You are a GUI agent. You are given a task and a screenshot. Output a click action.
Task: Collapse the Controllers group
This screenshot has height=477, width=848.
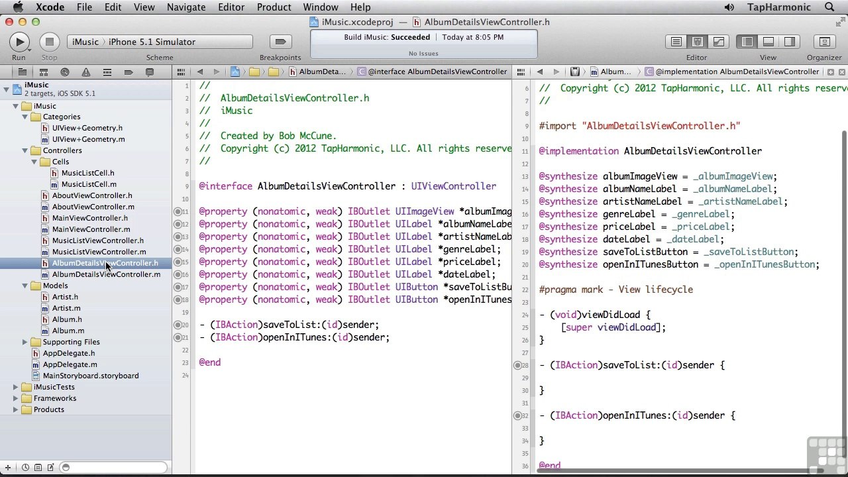pos(25,150)
